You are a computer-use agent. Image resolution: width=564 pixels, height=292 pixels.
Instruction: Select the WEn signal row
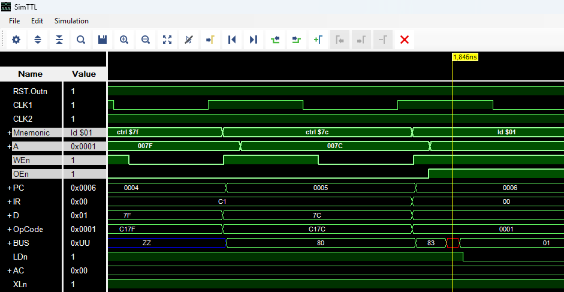(20, 160)
